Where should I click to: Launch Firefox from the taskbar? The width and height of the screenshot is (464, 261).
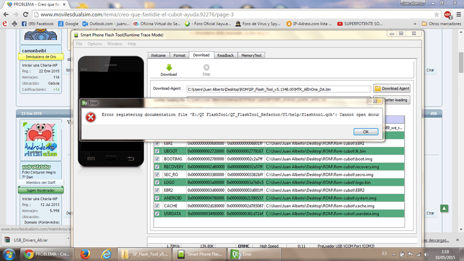click(85, 254)
